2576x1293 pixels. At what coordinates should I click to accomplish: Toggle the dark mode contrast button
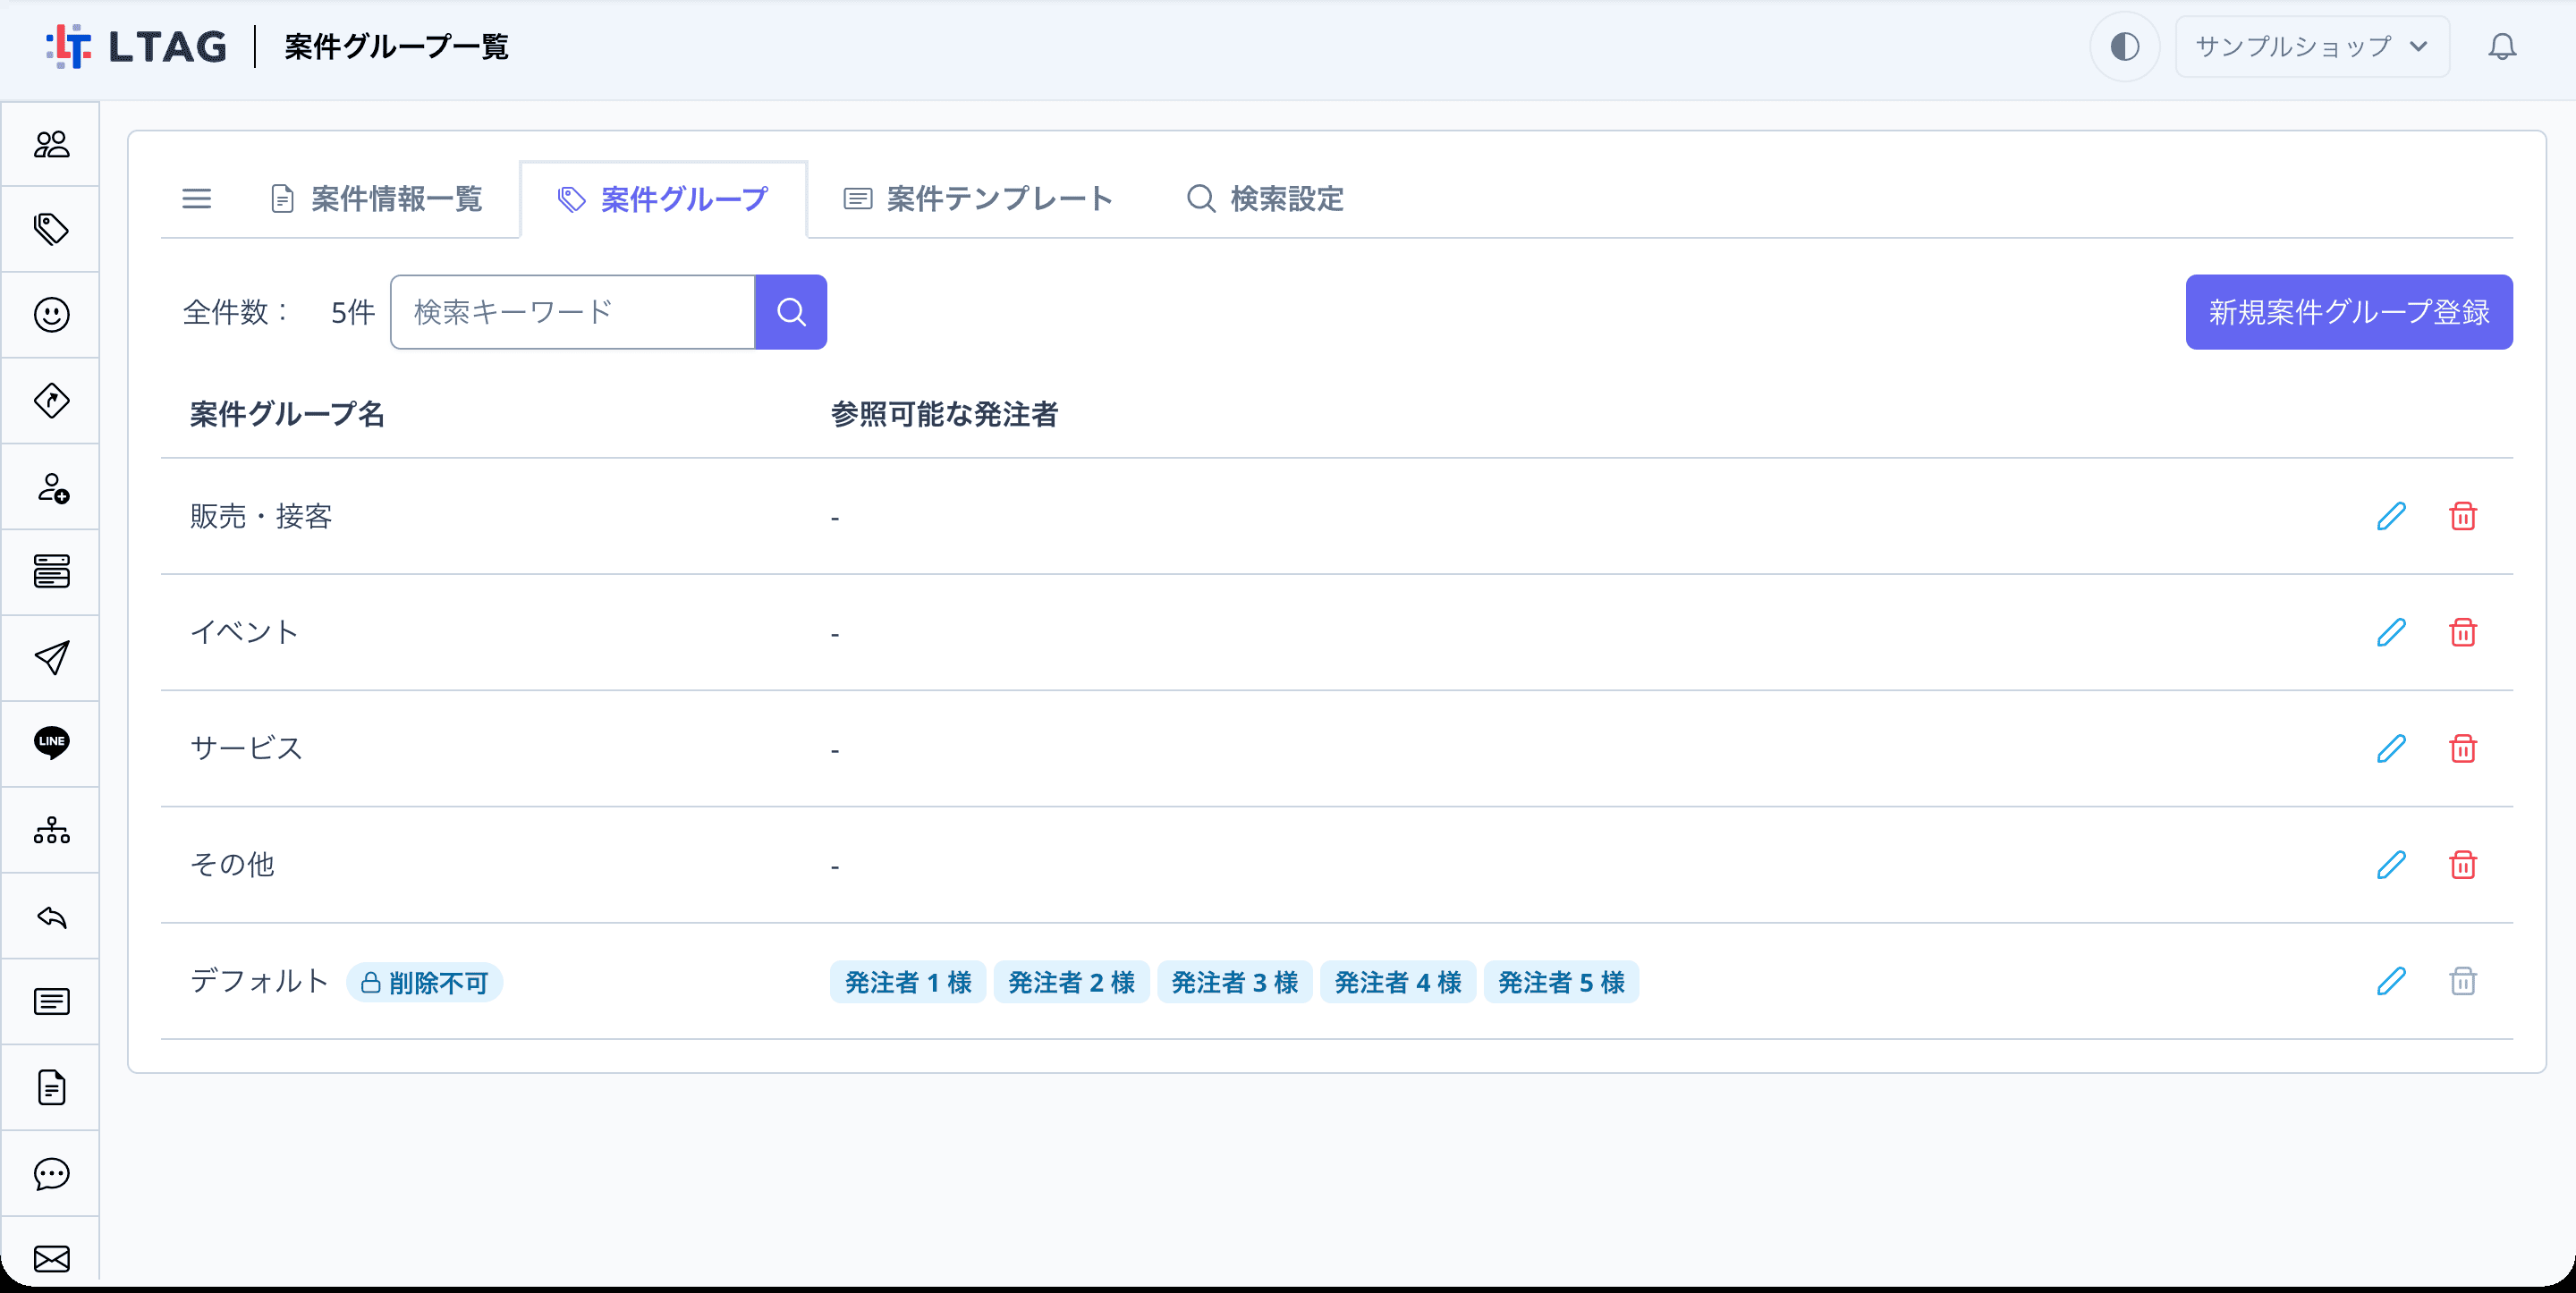click(2125, 47)
